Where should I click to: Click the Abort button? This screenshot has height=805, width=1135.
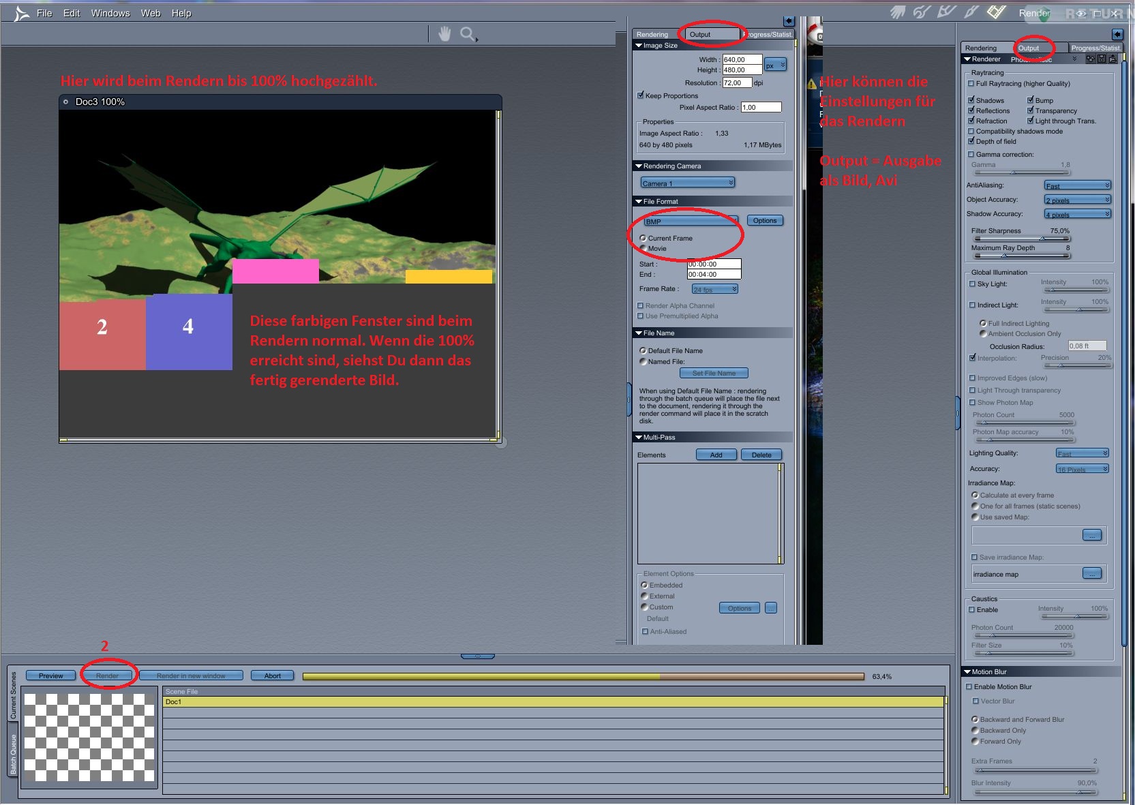(273, 675)
